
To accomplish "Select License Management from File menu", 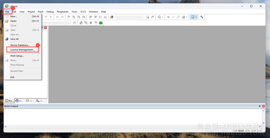I will (22, 50).
